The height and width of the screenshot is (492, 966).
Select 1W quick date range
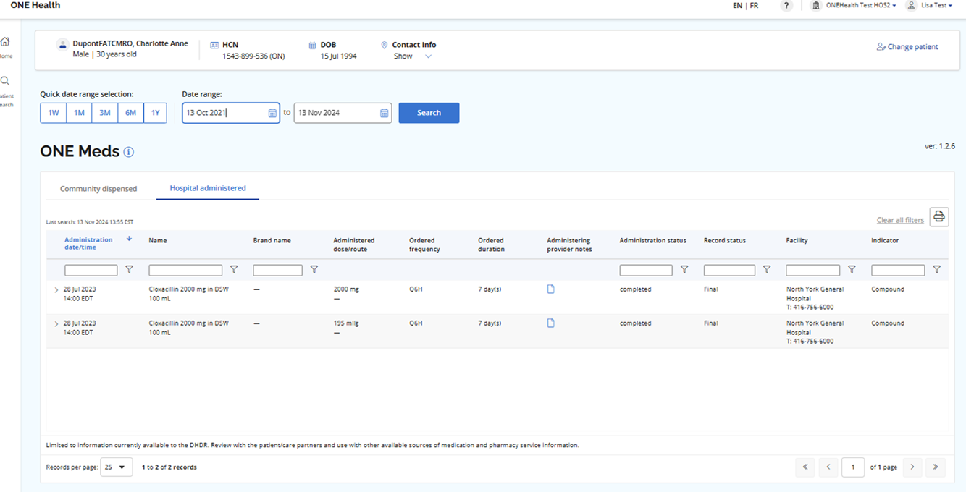point(54,113)
